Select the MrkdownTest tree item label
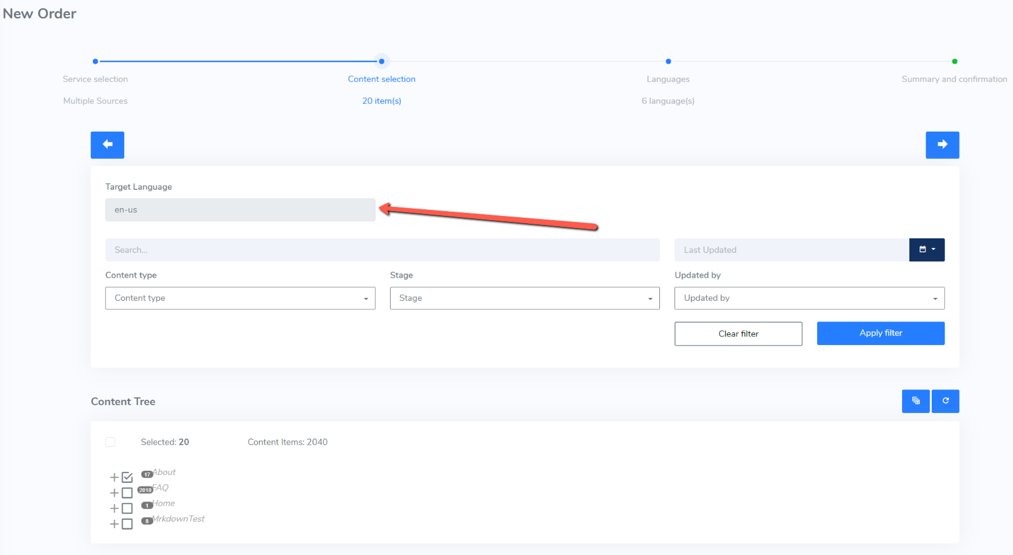This screenshot has width=1013, height=555. tap(178, 519)
